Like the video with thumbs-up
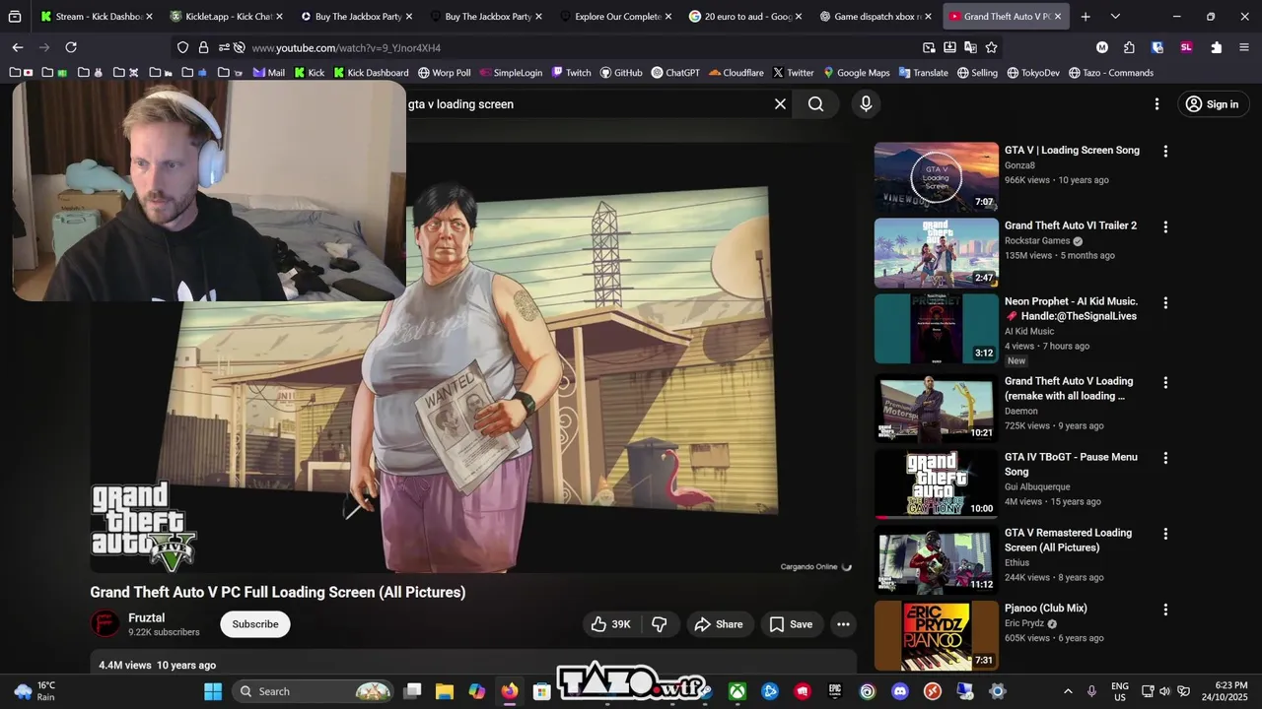Screen dimensions: 1262x709 pyautogui.click(x=610, y=624)
